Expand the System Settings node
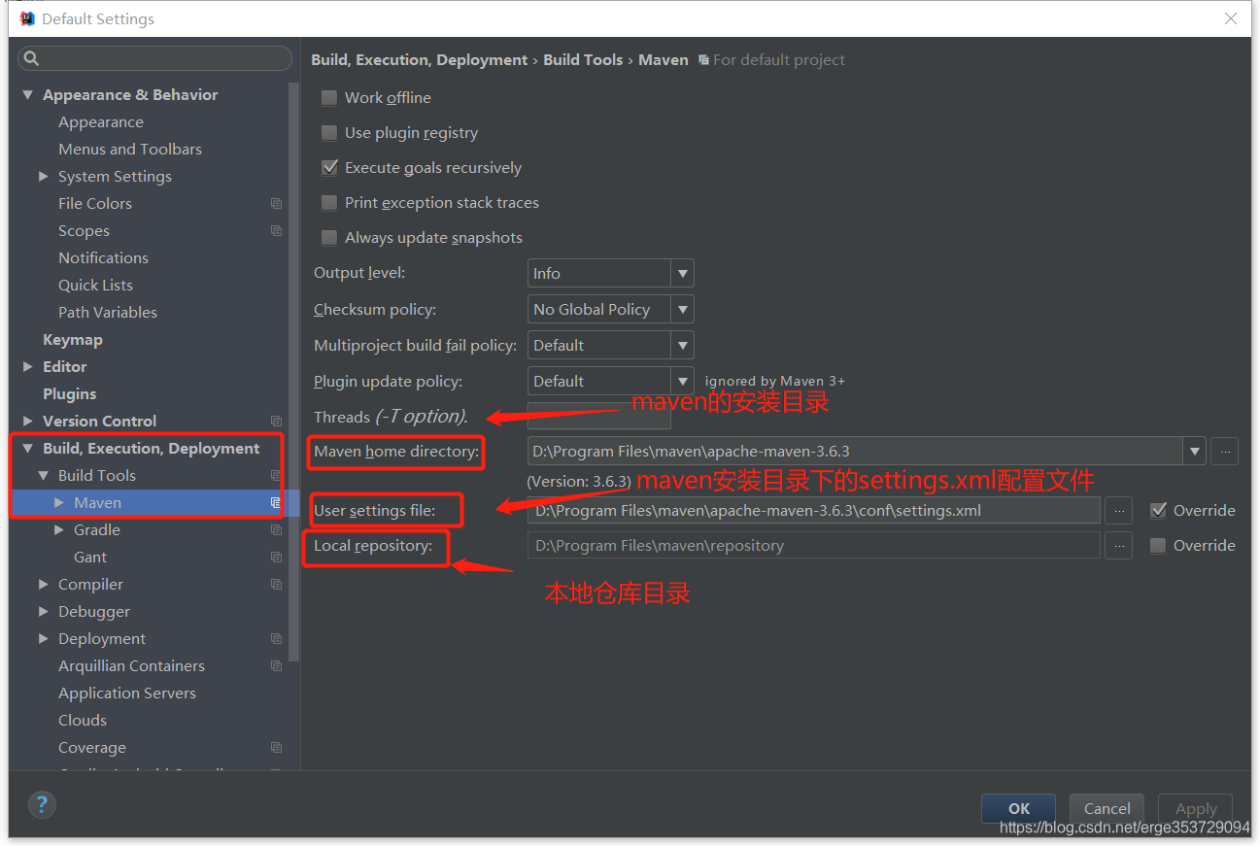The height and width of the screenshot is (846, 1260). (x=43, y=176)
